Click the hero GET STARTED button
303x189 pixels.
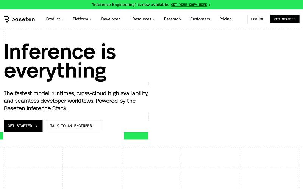coord(23,126)
